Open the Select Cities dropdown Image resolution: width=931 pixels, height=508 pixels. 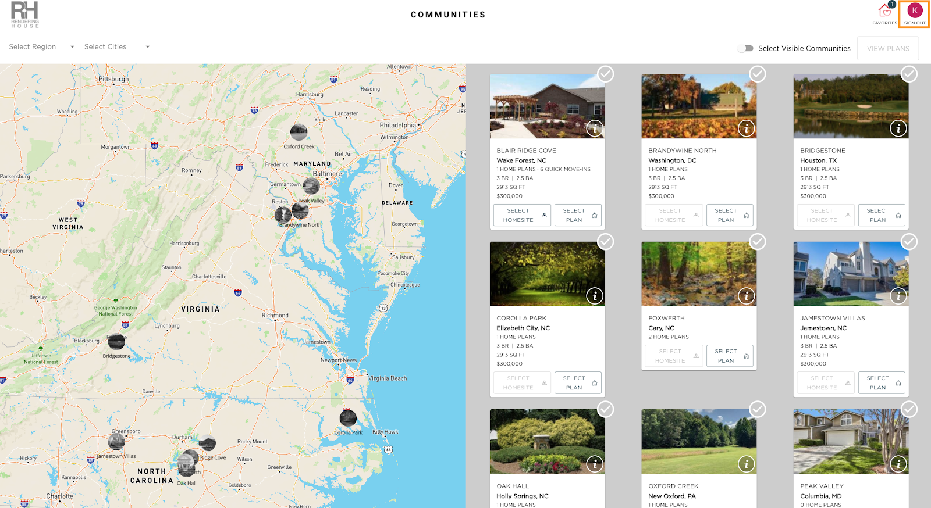(x=118, y=46)
